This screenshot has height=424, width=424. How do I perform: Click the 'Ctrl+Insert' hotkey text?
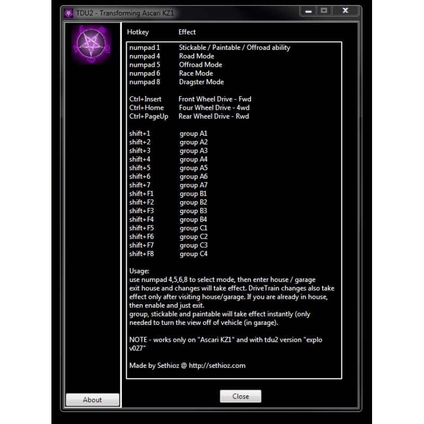pos(145,99)
